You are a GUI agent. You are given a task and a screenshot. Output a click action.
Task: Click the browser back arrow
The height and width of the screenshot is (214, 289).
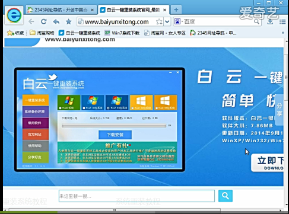(x=31, y=21)
